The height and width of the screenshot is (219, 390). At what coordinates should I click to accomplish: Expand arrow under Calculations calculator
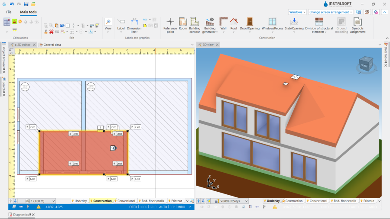(6, 32)
